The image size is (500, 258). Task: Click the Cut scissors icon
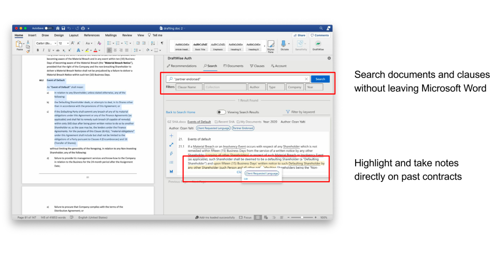tap(28, 42)
